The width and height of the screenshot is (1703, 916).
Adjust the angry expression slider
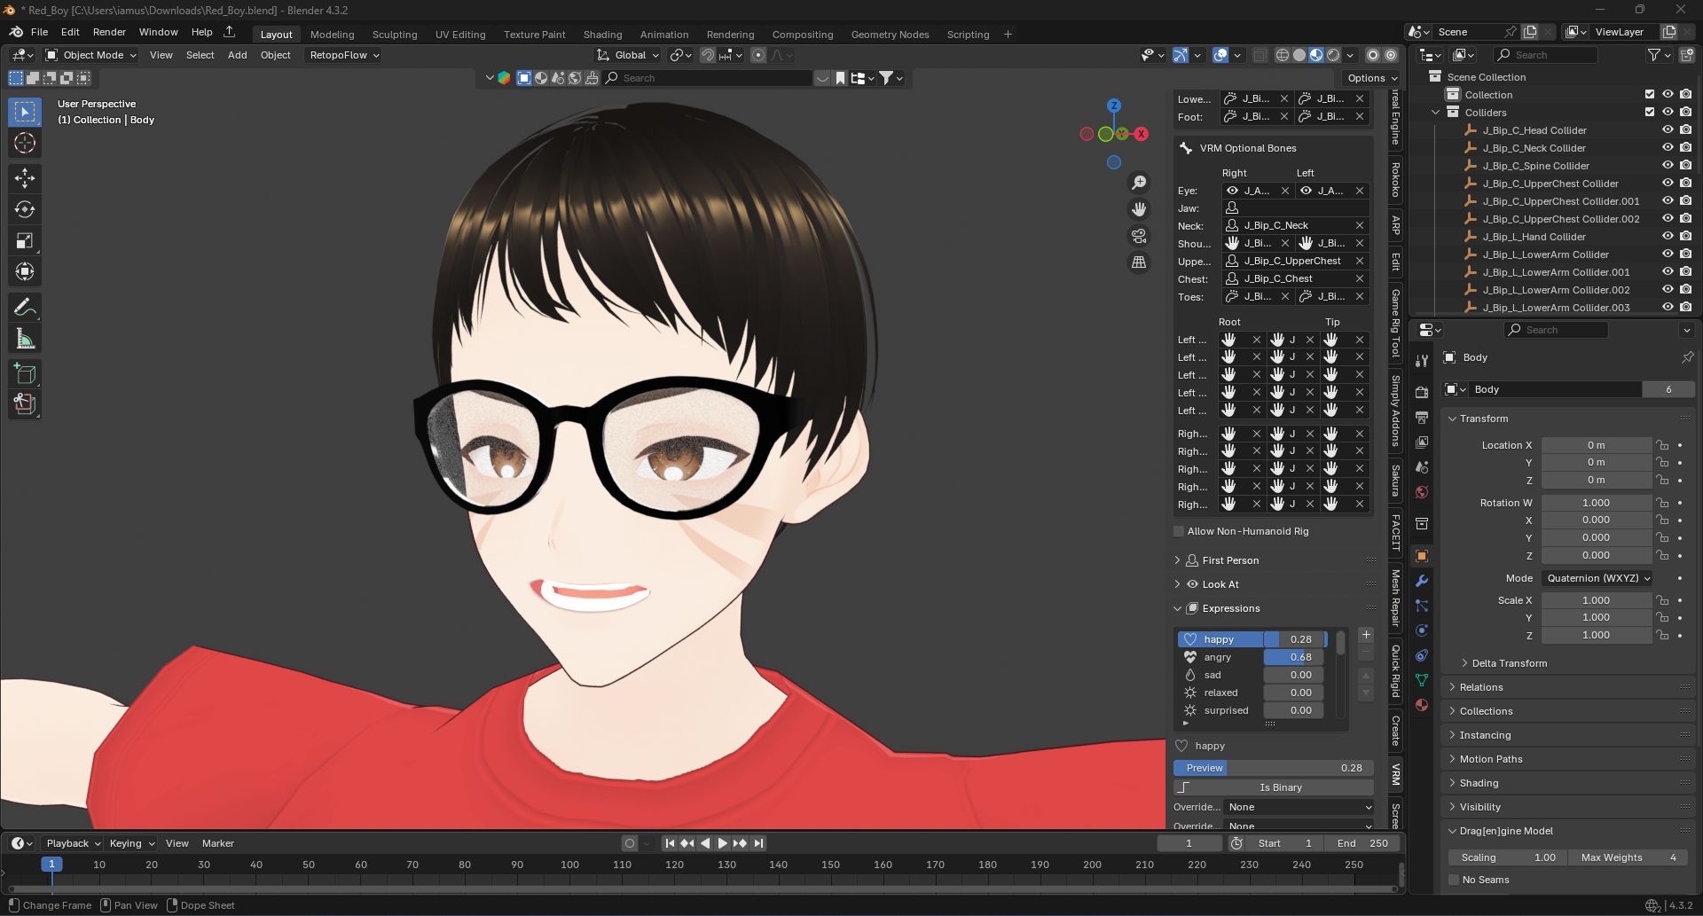click(x=1293, y=657)
